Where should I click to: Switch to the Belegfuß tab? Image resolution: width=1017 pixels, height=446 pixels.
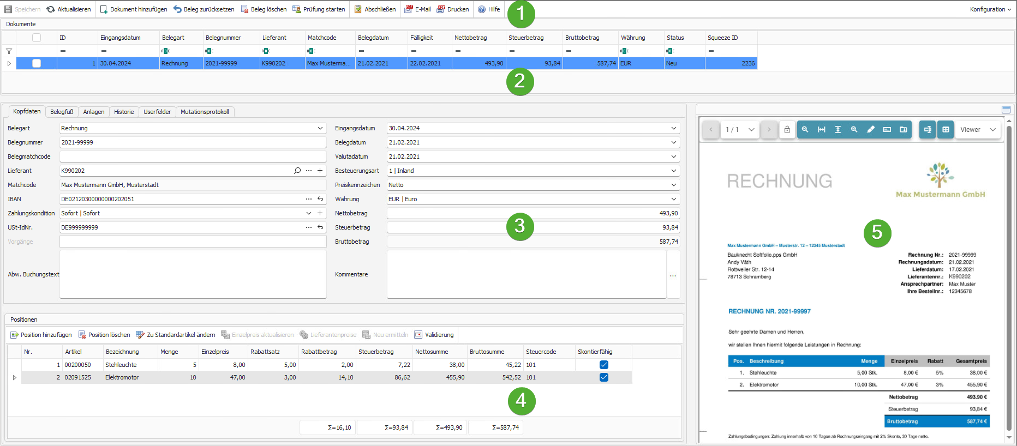coord(62,112)
